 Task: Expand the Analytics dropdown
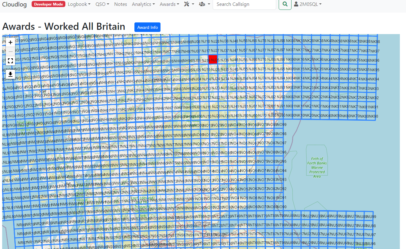[143, 4]
